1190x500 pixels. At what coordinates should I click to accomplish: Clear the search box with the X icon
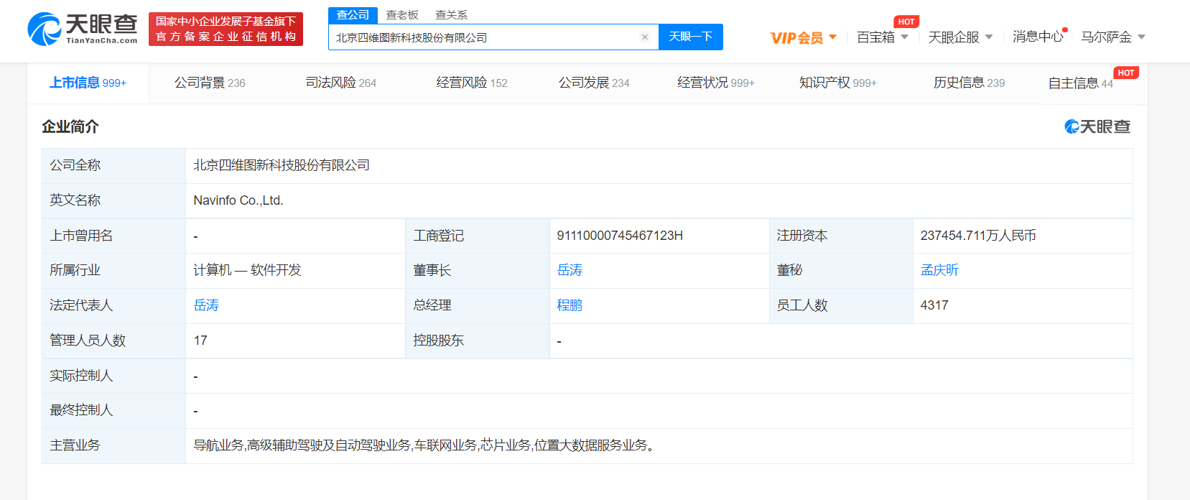645,37
